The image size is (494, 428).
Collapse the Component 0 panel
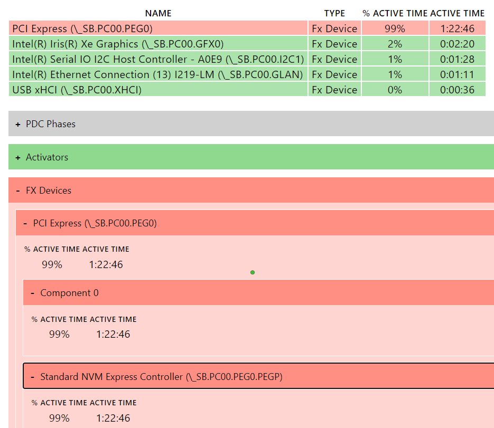pos(69,293)
